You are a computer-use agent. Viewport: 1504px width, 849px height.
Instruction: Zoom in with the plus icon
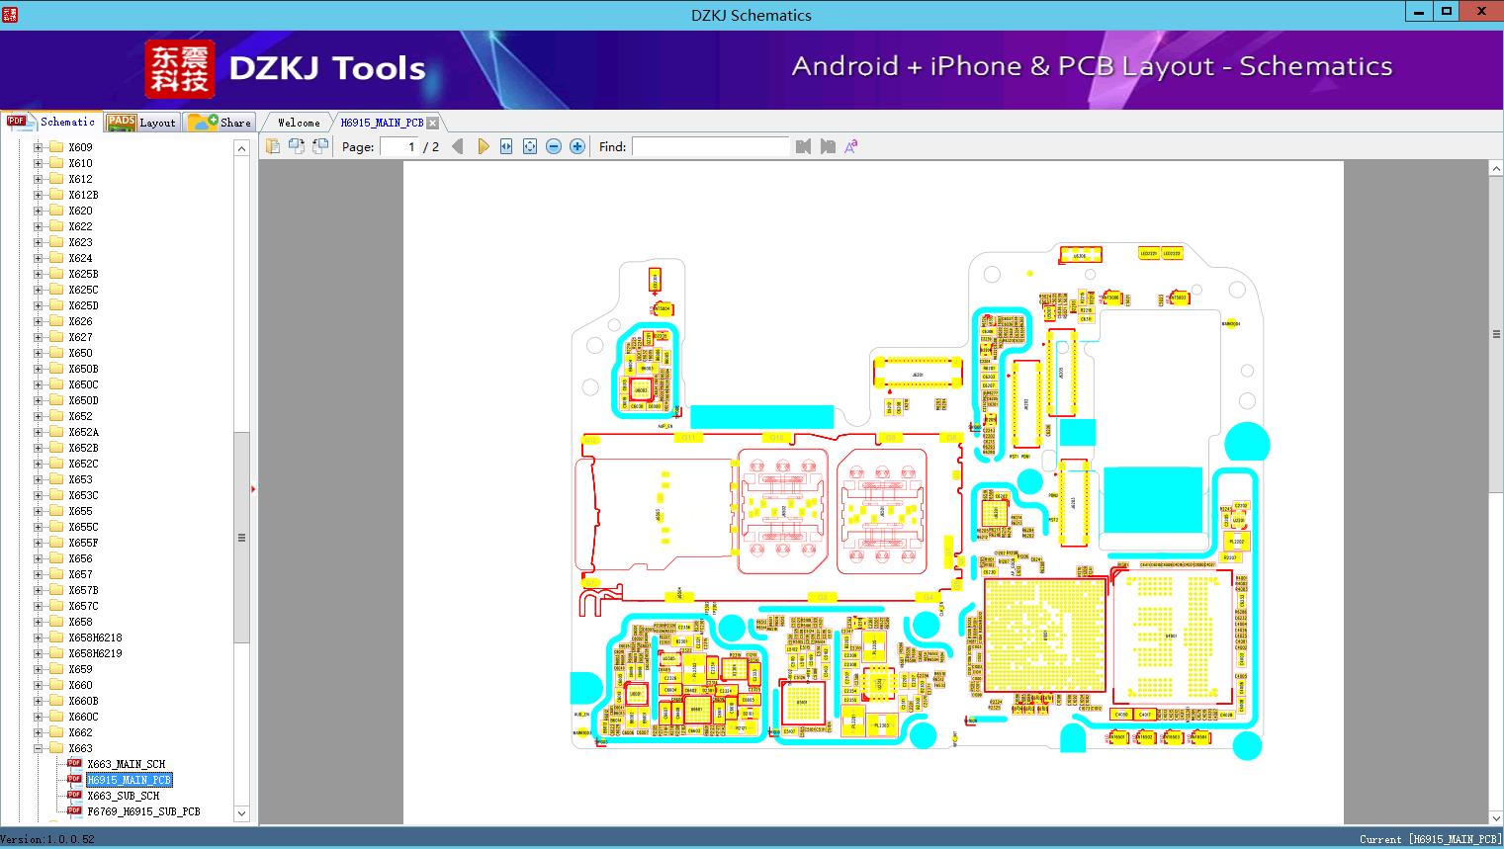coord(577,146)
